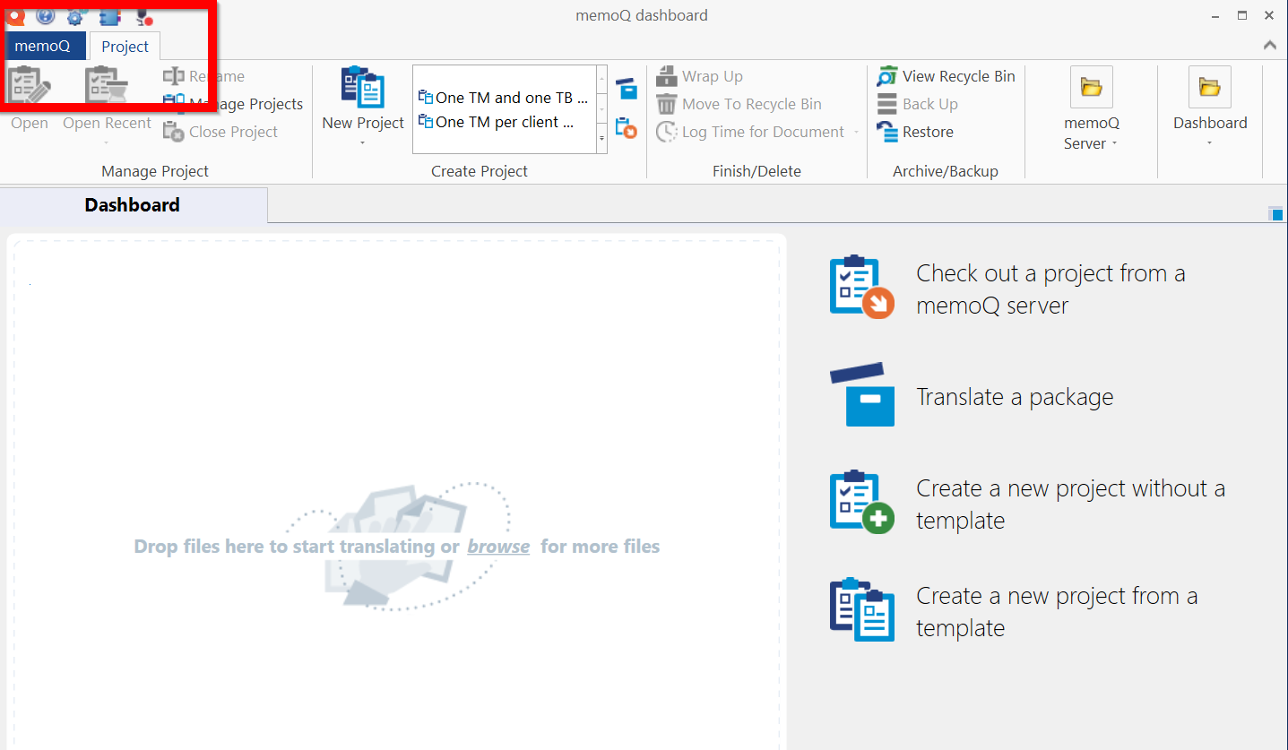Click Manage Projects button
The height and width of the screenshot is (750, 1288).
[x=234, y=104]
